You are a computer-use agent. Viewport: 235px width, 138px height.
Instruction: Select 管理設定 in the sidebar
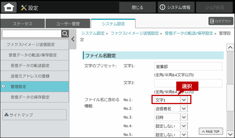34,86
